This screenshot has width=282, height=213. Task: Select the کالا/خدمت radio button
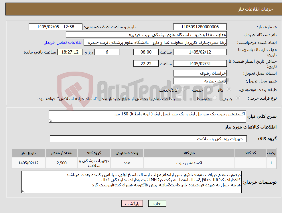pyautogui.click(x=183, y=89)
